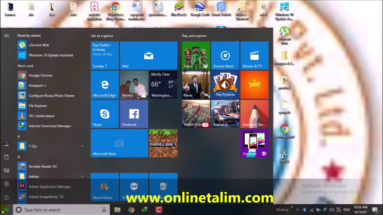
Task: Open the Desktop toolbar on taskbar
Action: [x=282, y=210]
